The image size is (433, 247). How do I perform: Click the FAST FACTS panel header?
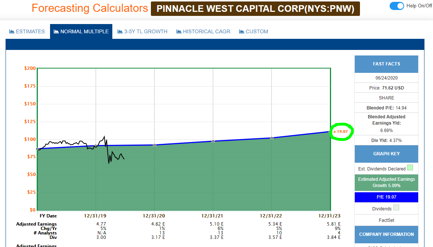coord(386,64)
